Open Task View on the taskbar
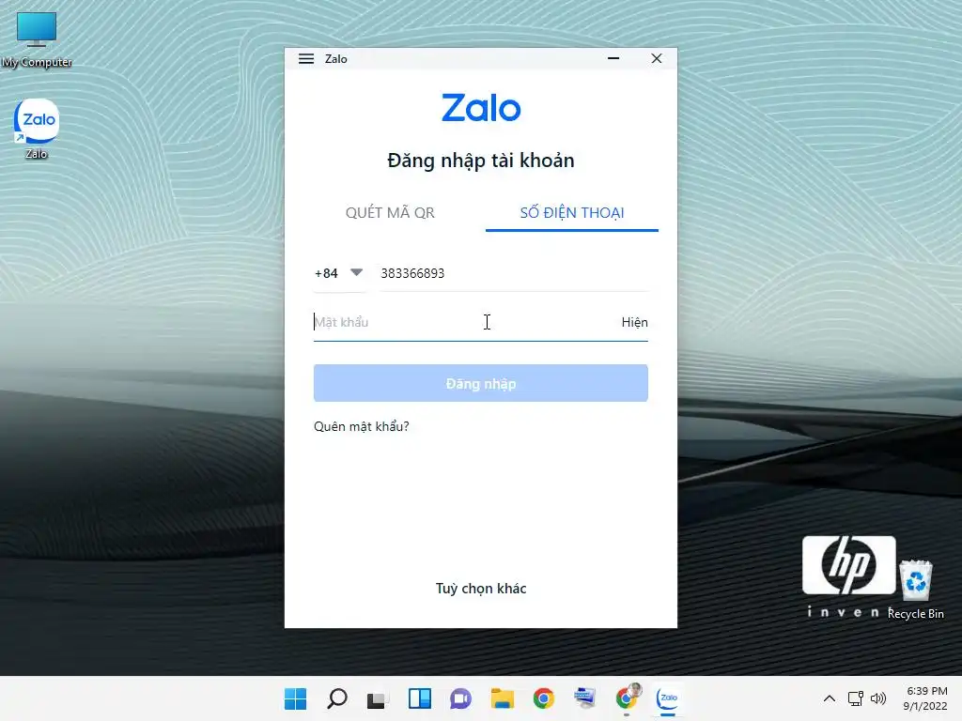The image size is (962, 721). point(377,698)
